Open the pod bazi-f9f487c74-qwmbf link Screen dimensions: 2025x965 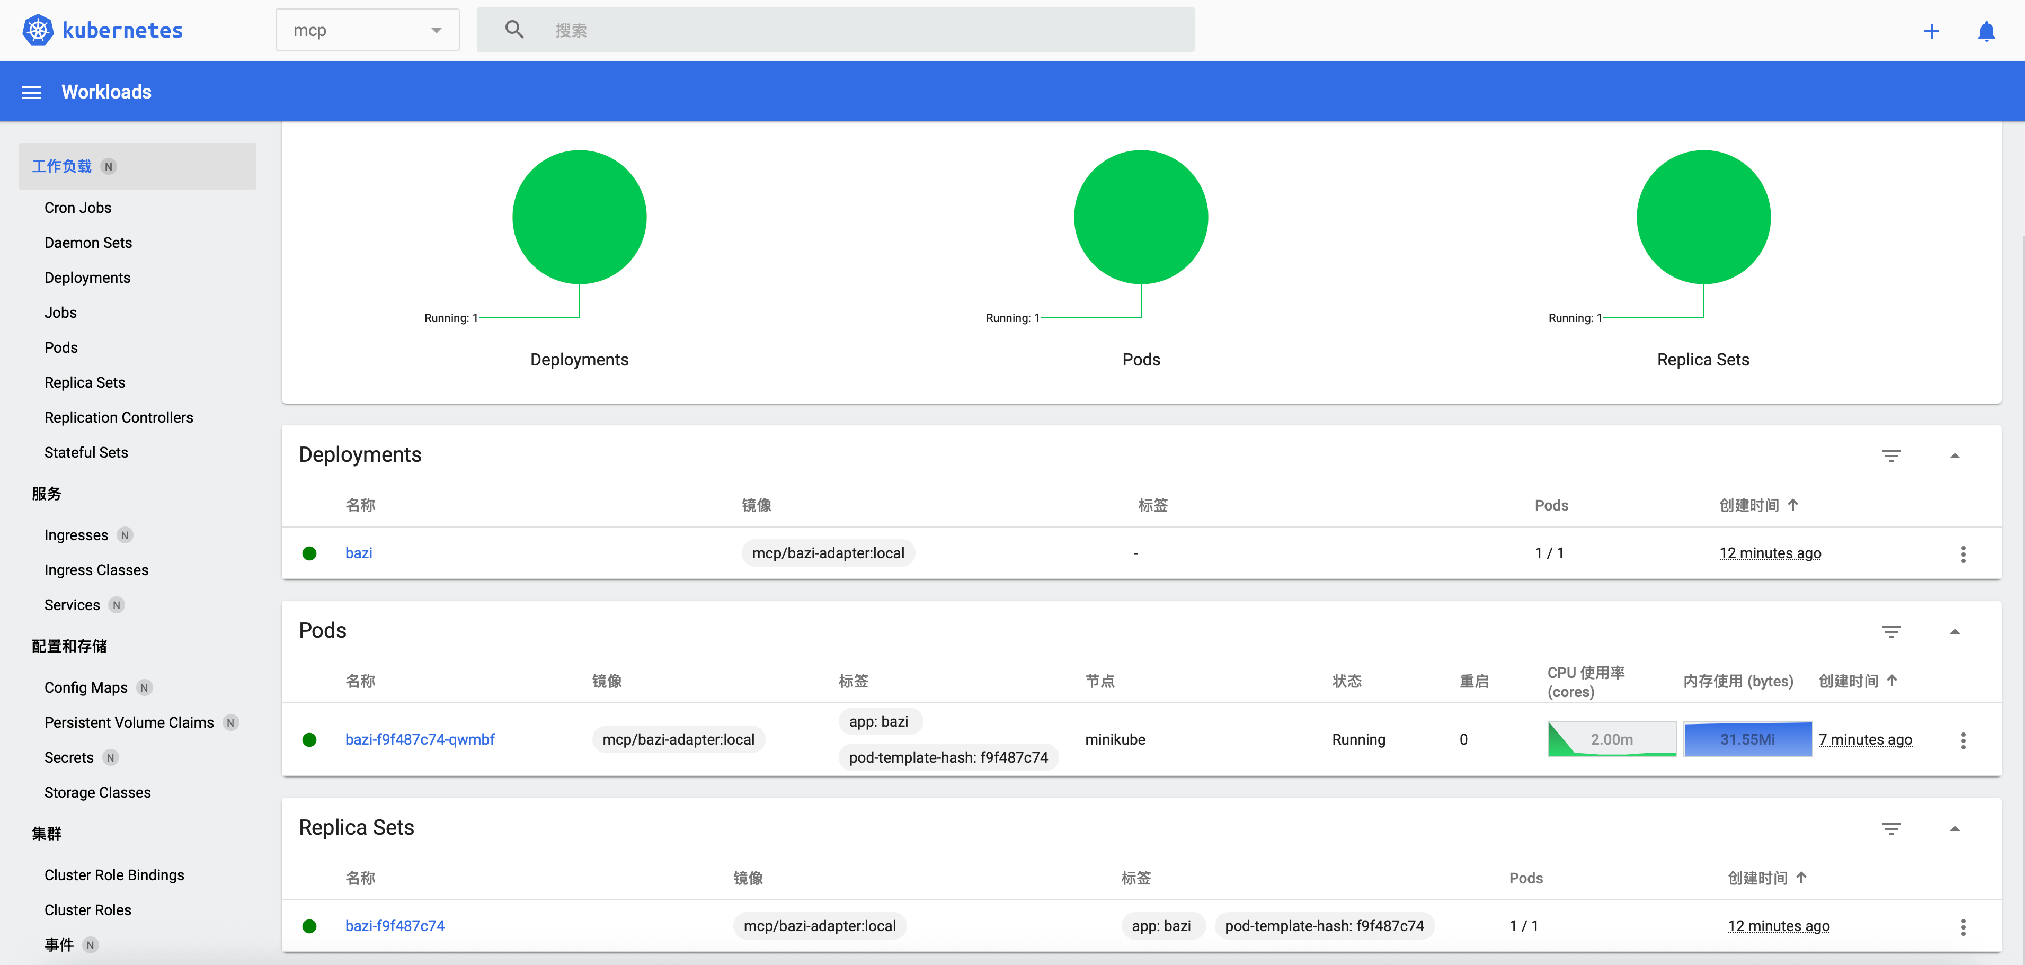[420, 739]
